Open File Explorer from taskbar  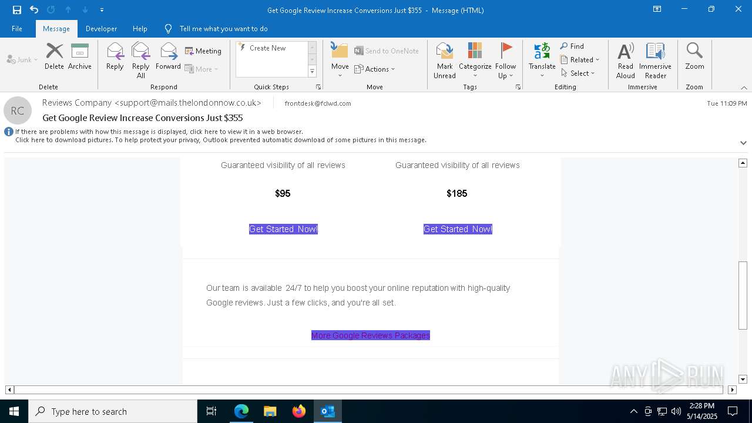(270, 411)
